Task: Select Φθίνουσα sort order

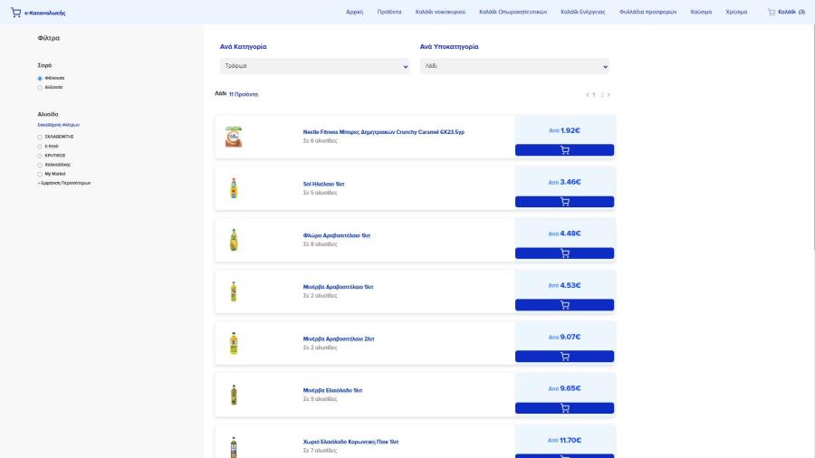Action: pyautogui.click(x=40, y=79)
